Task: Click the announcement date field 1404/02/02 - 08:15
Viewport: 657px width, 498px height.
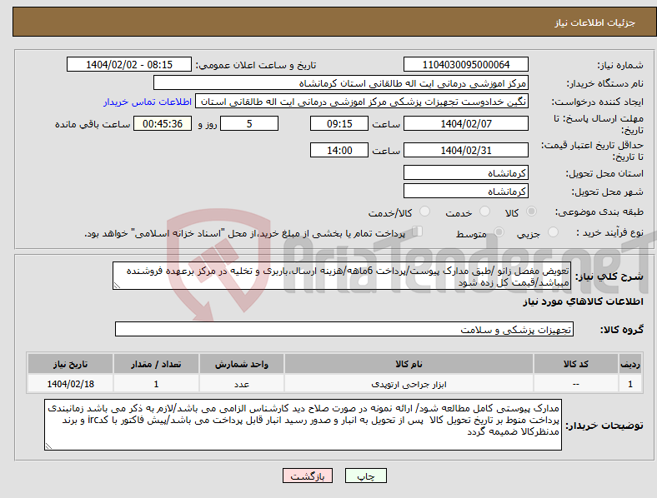Action: [129, 64]
